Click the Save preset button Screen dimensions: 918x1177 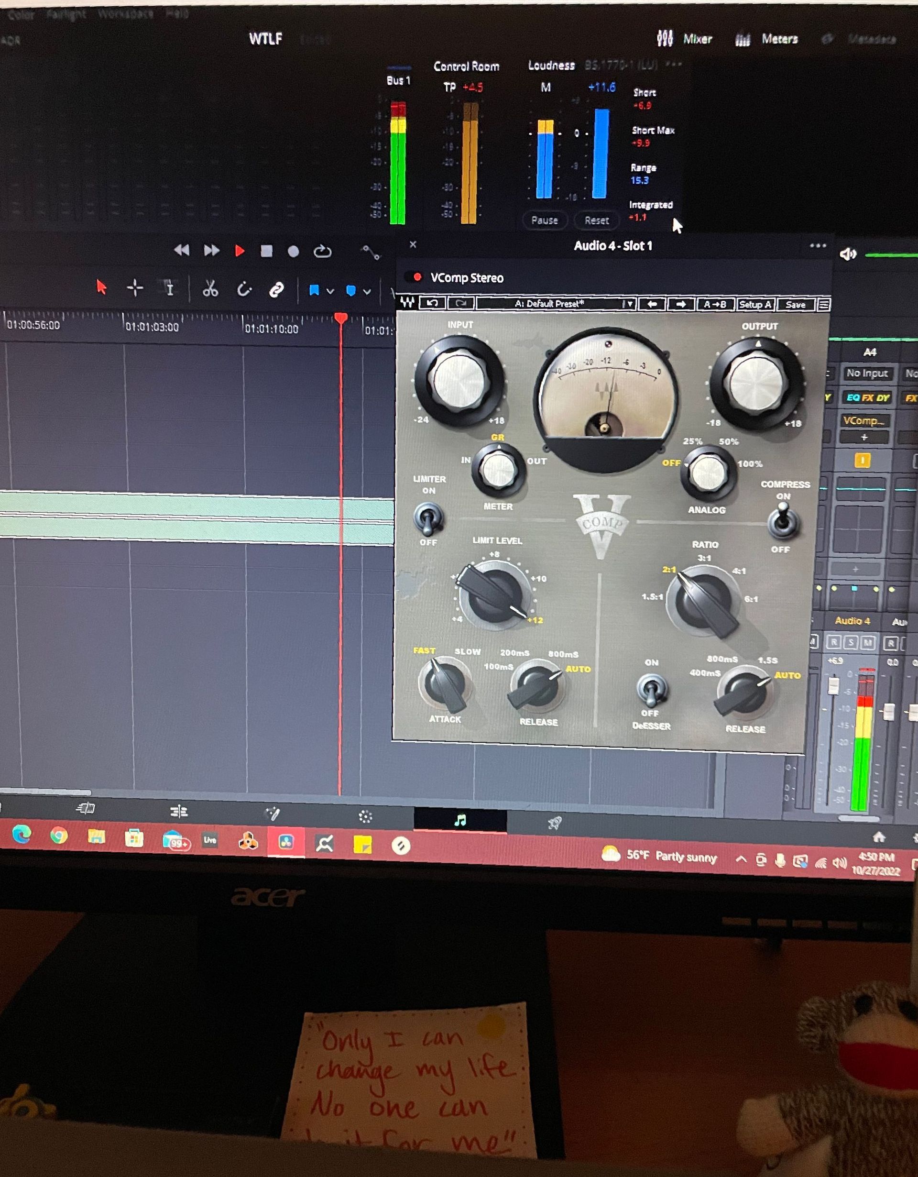795,305
